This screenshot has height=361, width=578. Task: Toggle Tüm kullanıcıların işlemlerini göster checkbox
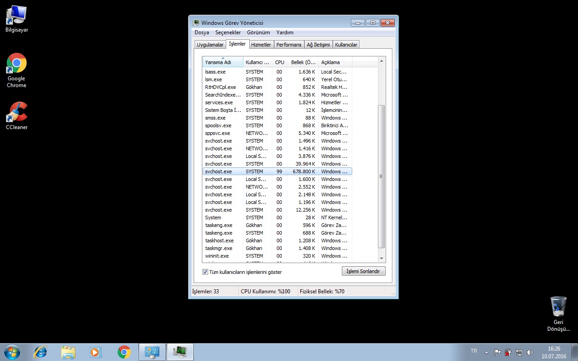pos(205,272)
